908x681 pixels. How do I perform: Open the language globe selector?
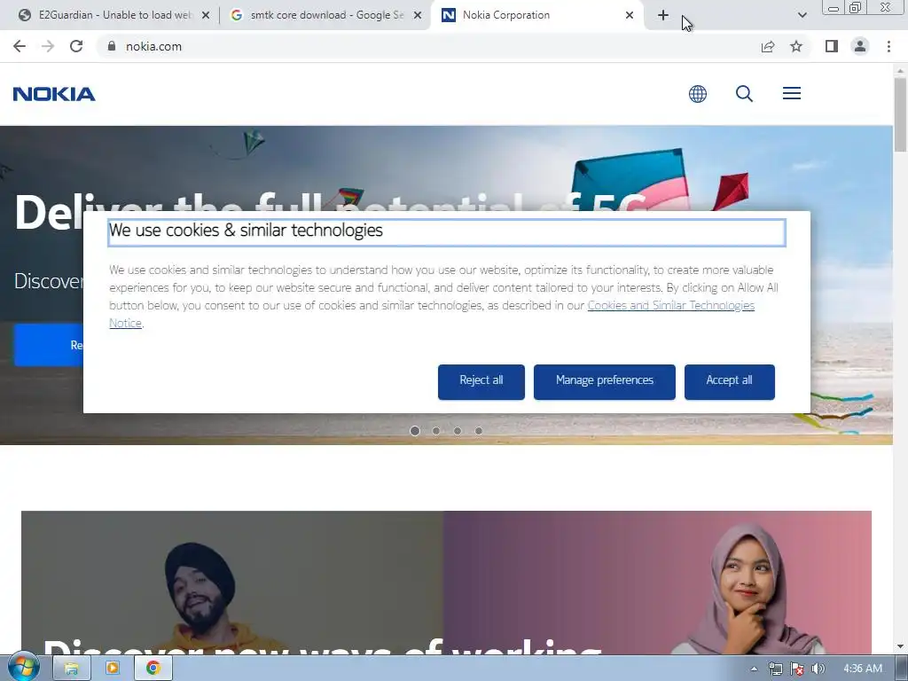698,94
